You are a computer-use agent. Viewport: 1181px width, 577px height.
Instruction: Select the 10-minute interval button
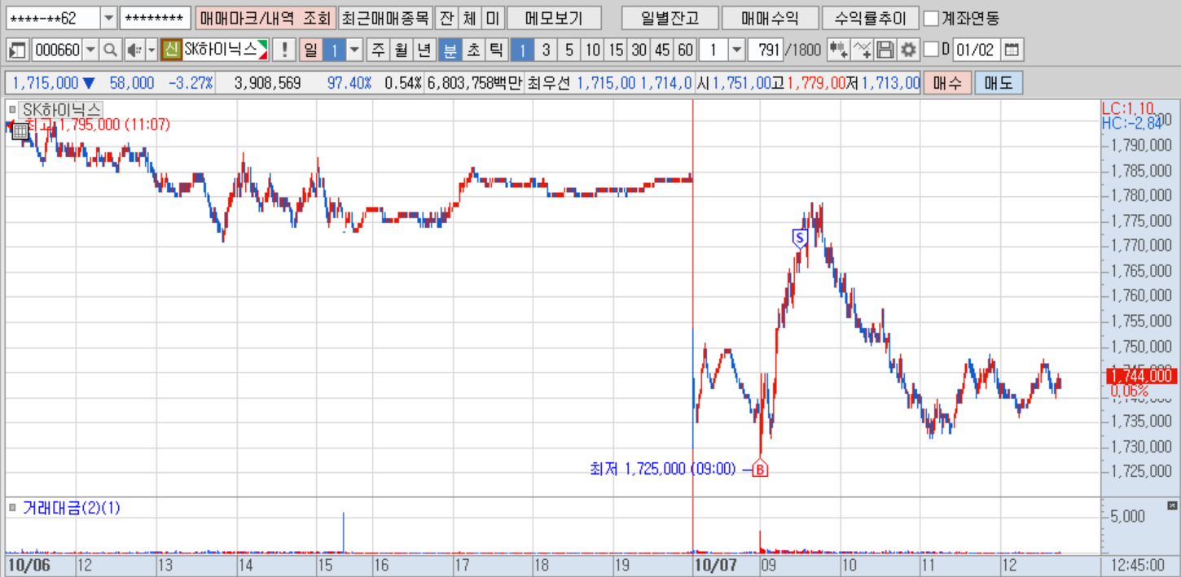click(592, 50)
